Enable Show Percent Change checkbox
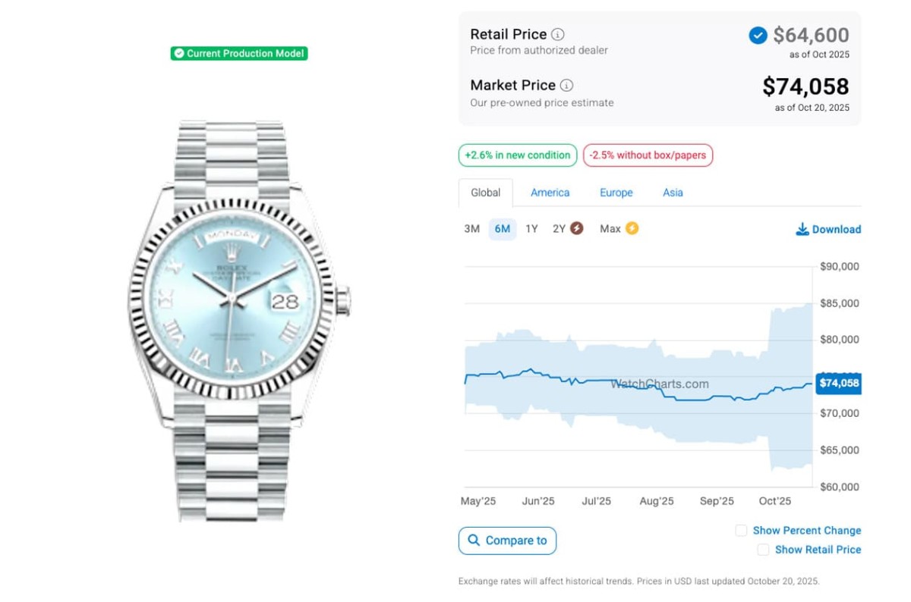Screen dimensions: 911x602 741,531
